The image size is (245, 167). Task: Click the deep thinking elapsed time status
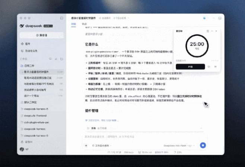[x=102, y=120]
